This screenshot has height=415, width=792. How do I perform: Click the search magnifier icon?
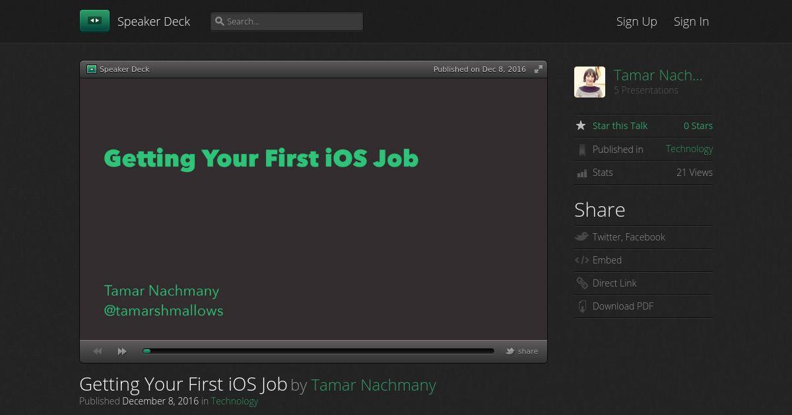coord(219,21)
